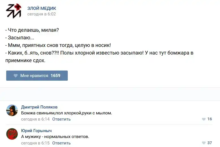This screenshot has height=147, width=220.
Task: Click the heart icon in the like button
Action: point(16,76)
